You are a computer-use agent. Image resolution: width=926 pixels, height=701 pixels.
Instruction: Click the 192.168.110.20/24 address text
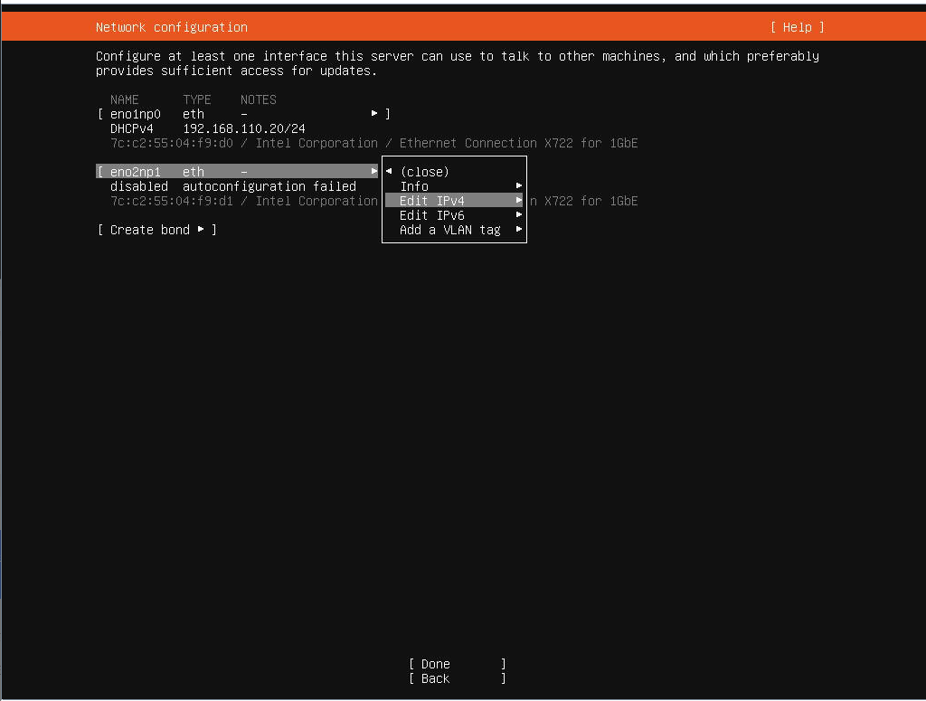click(x=244, y=128)
